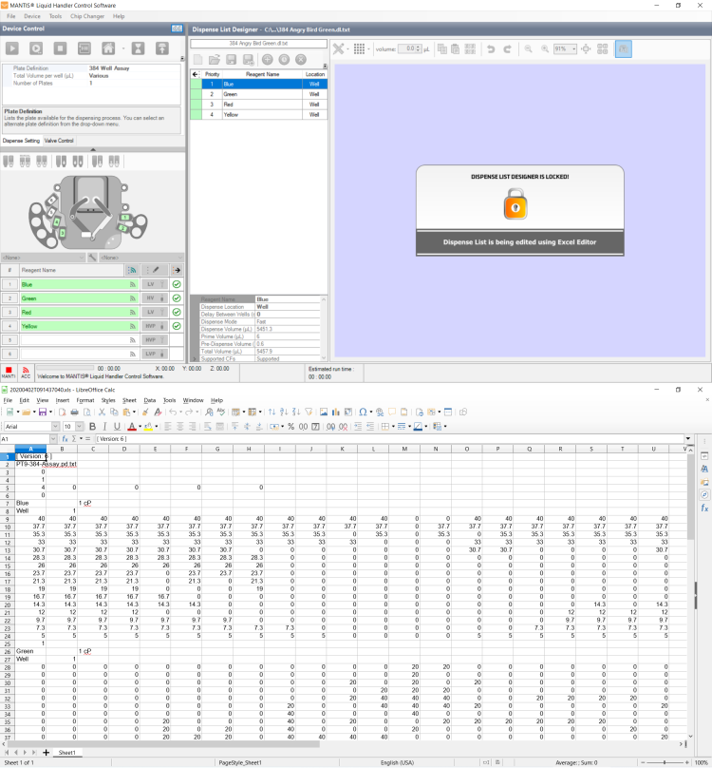This screenshot has height=768, width=712.
Task: Open the font color dropdown arrow in Calc
Action: pyautogui.click(x=140, y=427)
